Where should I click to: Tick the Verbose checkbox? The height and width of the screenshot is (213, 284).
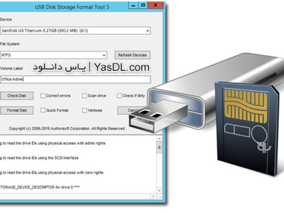(x=84, y=110)
